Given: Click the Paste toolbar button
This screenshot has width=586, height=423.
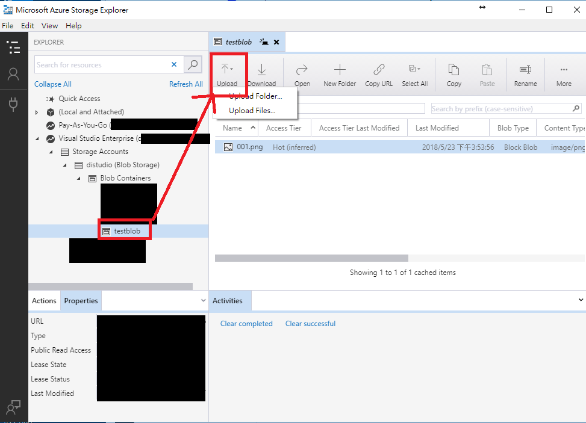Looking at the screenshot, I should pos(487,75).
